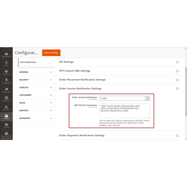Open the Catalog icon in sidebar
Viewport: 187px width, 187px height.
coord(6,72)
